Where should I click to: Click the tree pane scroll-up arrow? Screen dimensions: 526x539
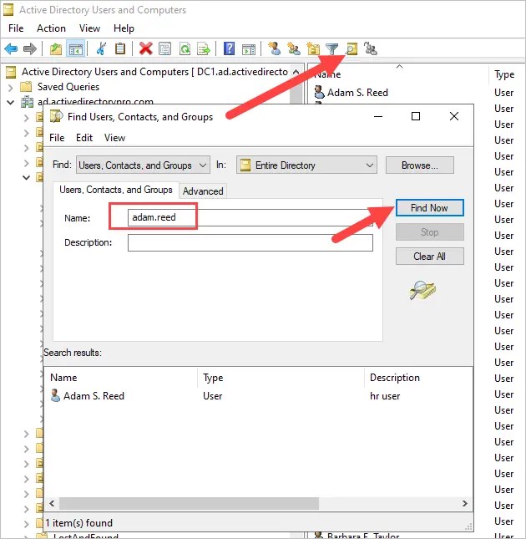296,73
